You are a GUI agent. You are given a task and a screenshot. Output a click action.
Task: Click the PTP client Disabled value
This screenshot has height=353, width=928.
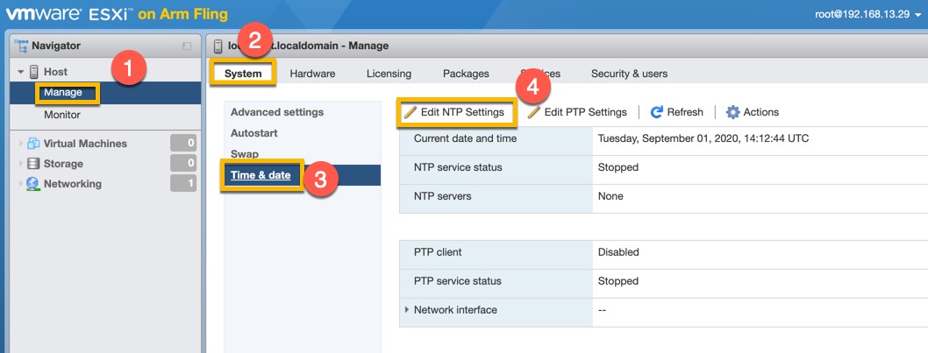pyautogui.click(x=618, y=252)
